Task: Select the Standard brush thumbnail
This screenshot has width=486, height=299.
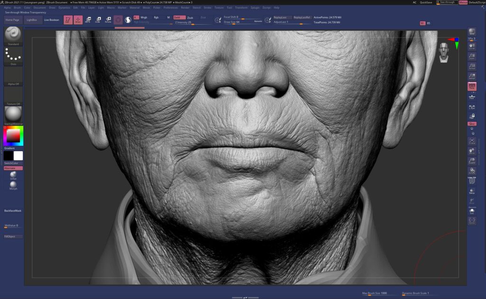Action: click(13, 35)
